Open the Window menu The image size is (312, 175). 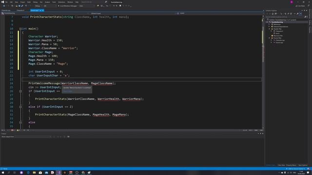(x=70, y=2)
